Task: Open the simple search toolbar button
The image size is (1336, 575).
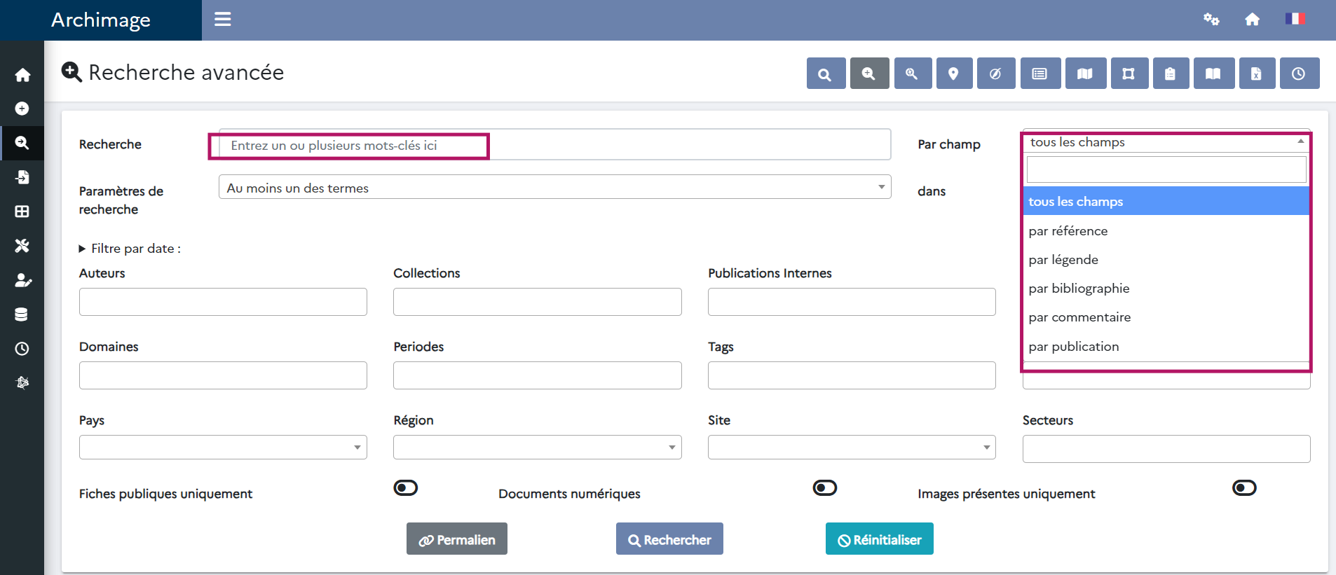Action: 826,74
